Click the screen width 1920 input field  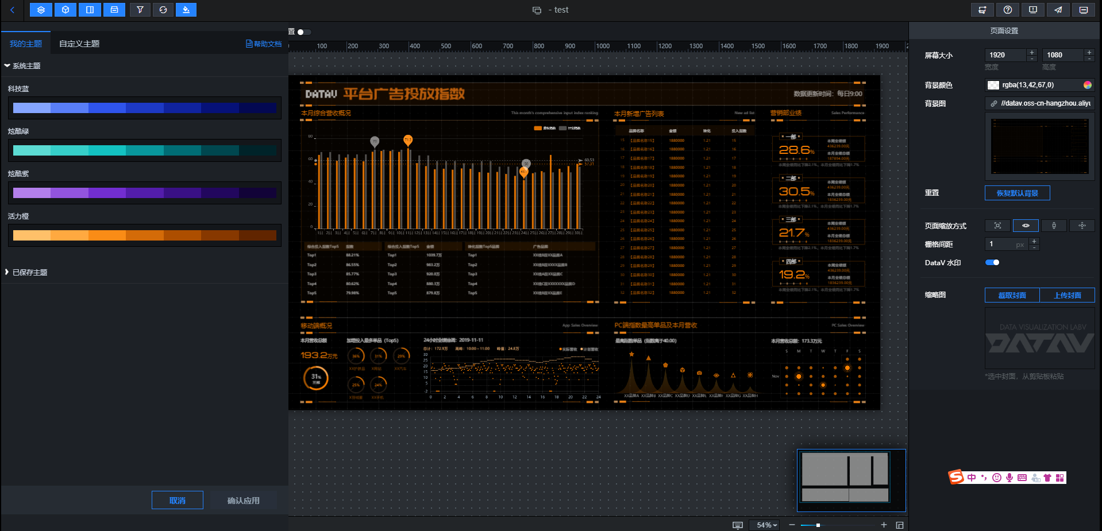coord(1005,55)
